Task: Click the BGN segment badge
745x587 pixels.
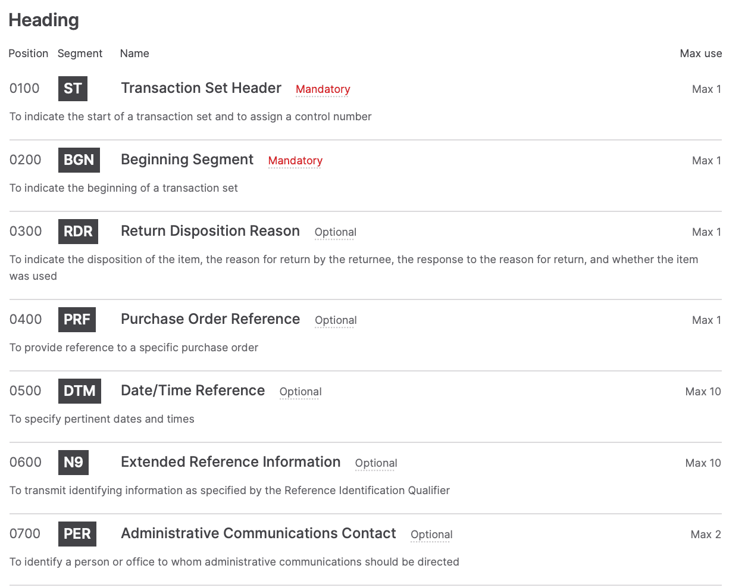Action: (x=79, y=160)
